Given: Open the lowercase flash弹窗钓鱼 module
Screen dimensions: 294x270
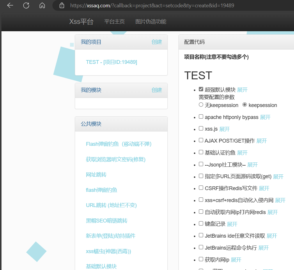Looking at the screenshot, I should click(x=101, y=190).
